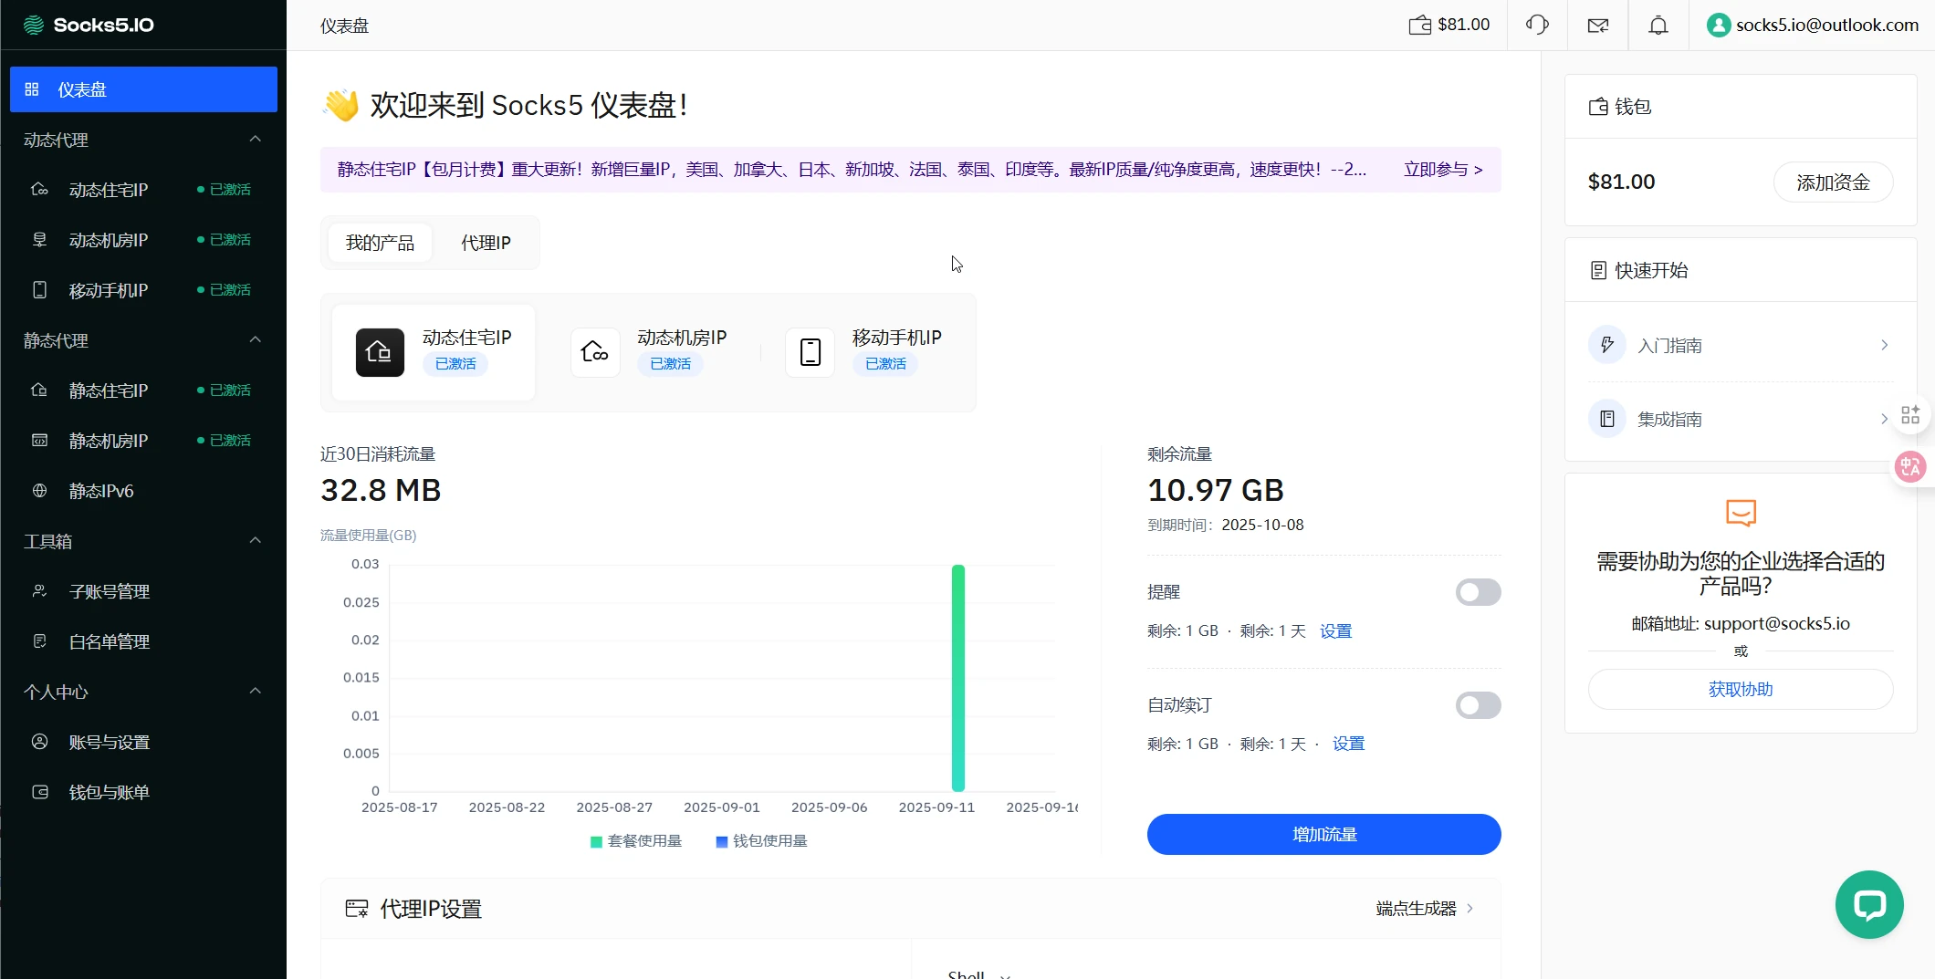Click the 10.97 GB remaining traffic value
Screen dimensions: 1935x979
pos(1216,490)
